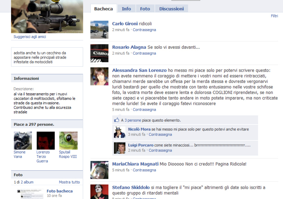This screenshot has width=283, height=199.
Task: Click Suggerisci agli amici link
Action: click(30, 37)
